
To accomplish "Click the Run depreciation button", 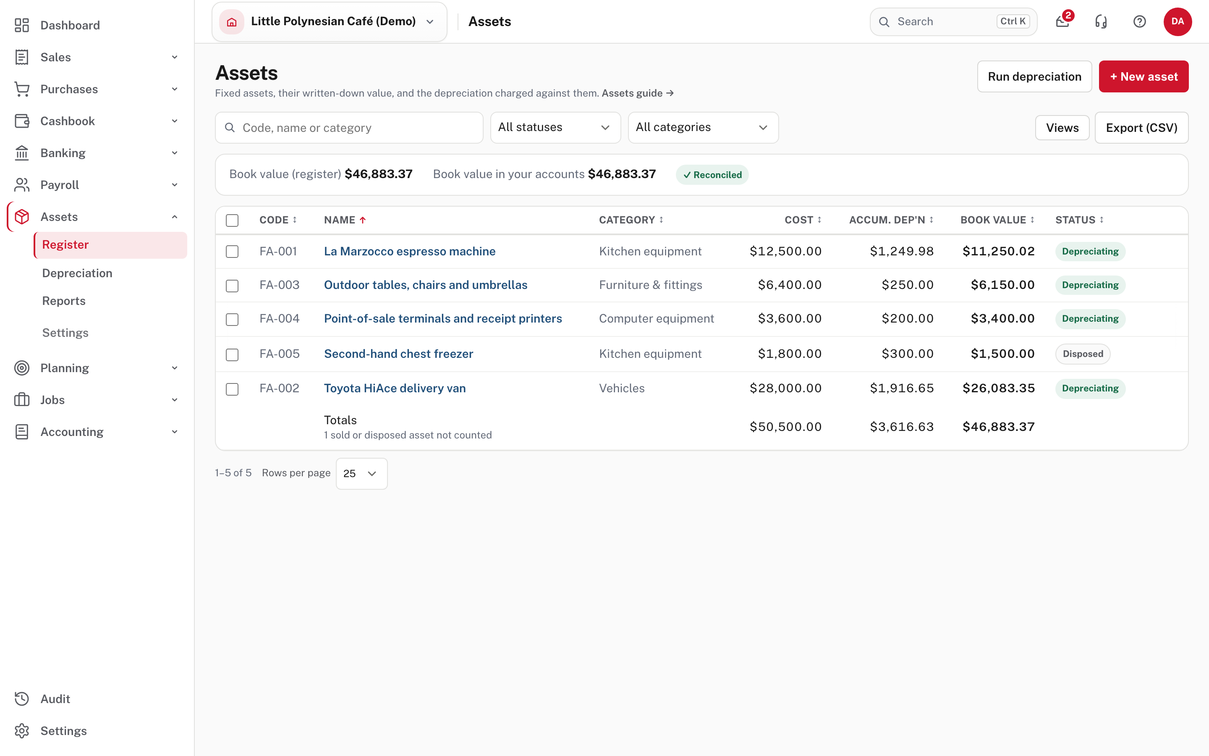I will pyautogui.click(x=1034, y=76).
